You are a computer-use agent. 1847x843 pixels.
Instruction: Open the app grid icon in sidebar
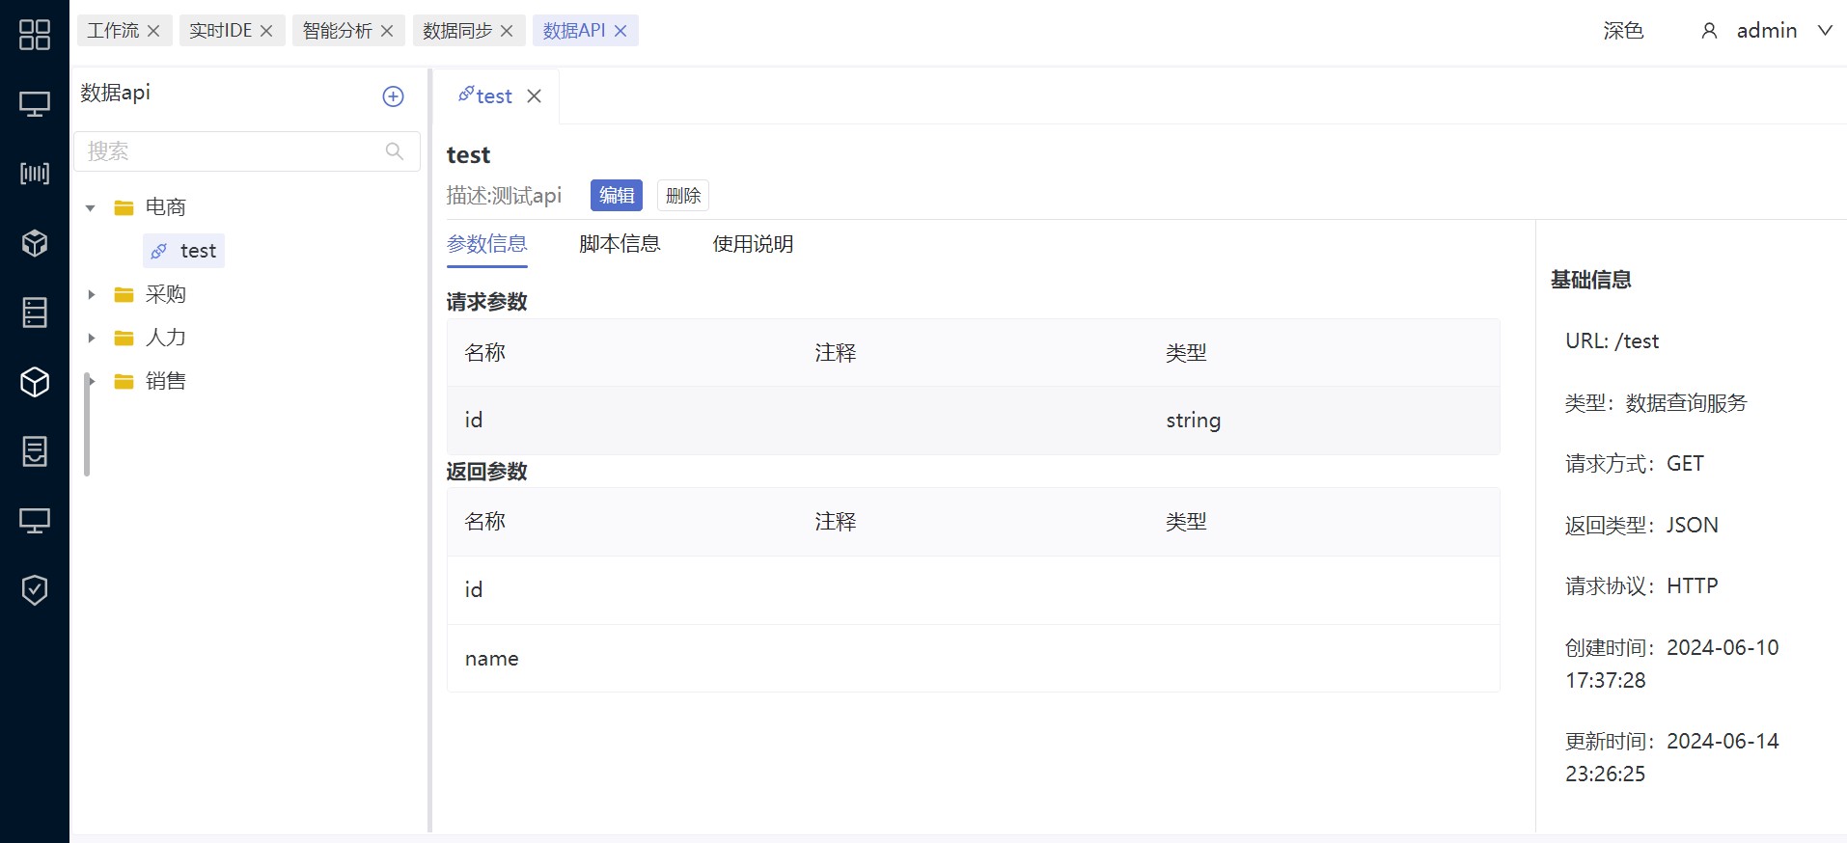(35, 35)
